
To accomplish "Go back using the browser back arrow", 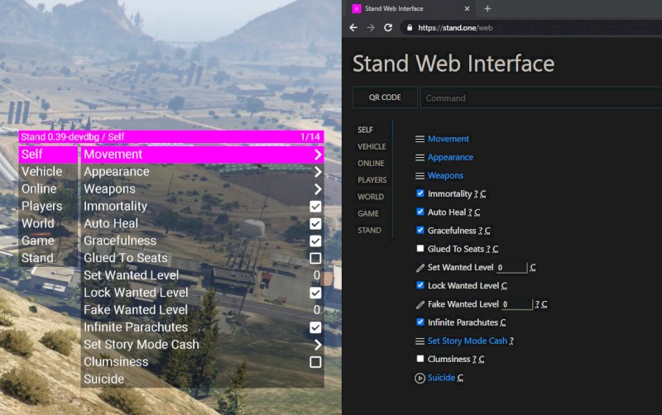I will (x=354, y=27).
